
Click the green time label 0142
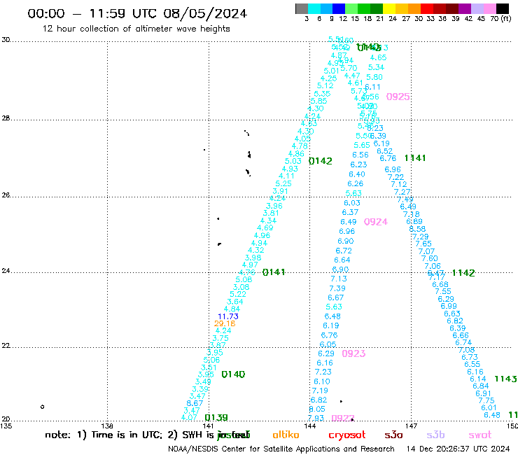(x=320, y=161)
